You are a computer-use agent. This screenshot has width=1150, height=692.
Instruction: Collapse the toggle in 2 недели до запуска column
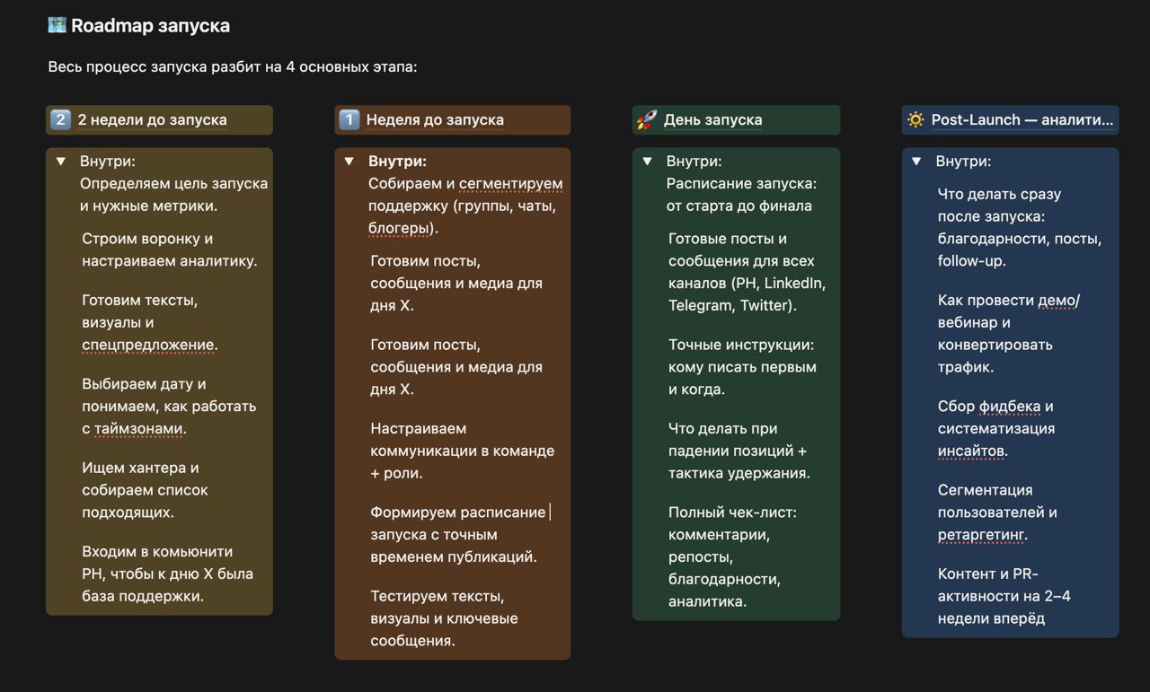[x=61, y=162]
